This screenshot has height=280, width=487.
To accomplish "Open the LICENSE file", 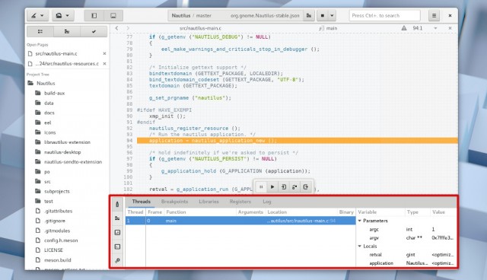I will pyautogui.click(x=53, y=250).
